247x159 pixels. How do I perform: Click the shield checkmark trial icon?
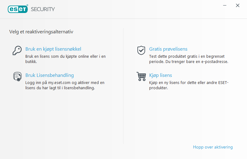tap(141, 50)
